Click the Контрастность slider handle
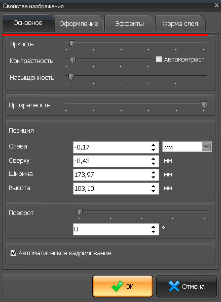This screenshot has height=302, width=221. [x=72, y=61]
